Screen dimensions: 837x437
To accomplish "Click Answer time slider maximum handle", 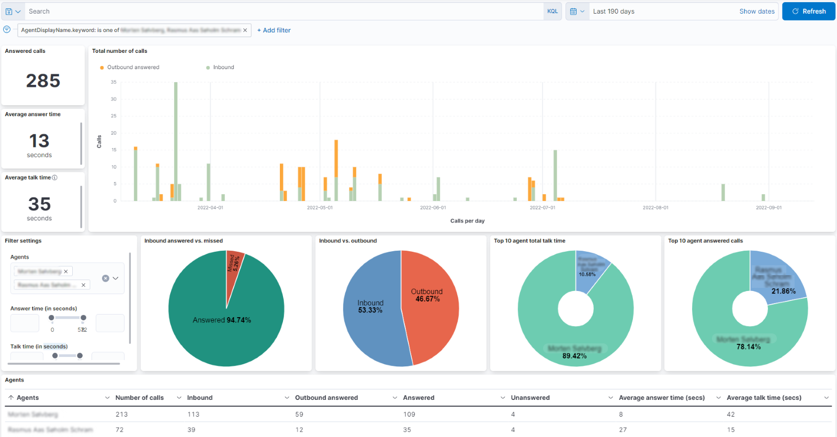I will tap(83, 318).
